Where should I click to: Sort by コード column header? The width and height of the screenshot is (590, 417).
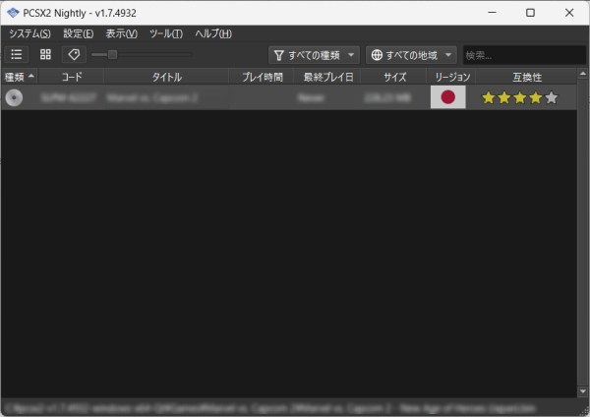point(71,77)
